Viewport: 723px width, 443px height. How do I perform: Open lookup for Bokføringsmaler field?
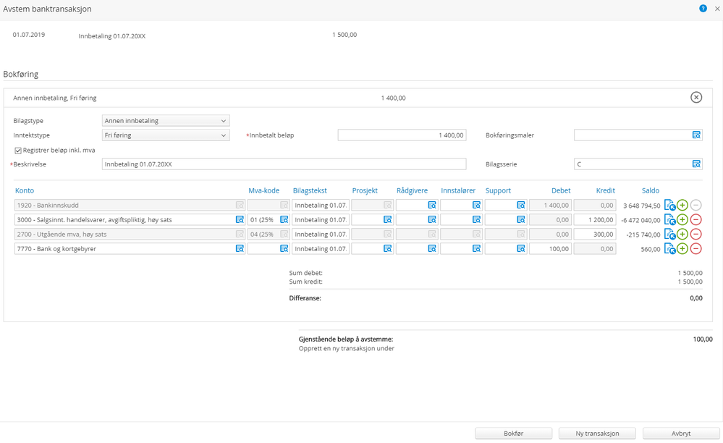[x=696, y=135]
